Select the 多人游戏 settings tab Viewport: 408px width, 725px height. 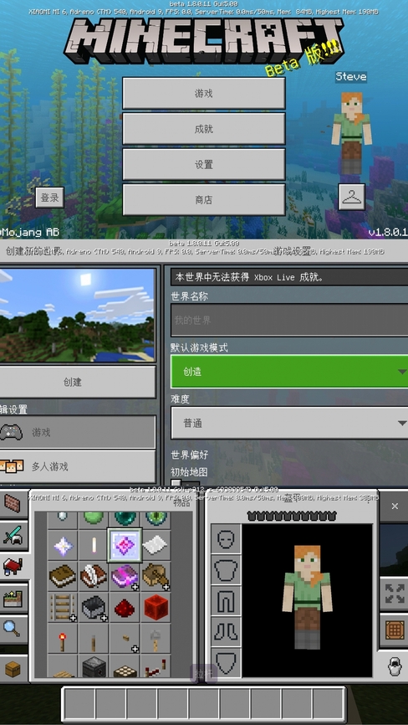[78, 466]
